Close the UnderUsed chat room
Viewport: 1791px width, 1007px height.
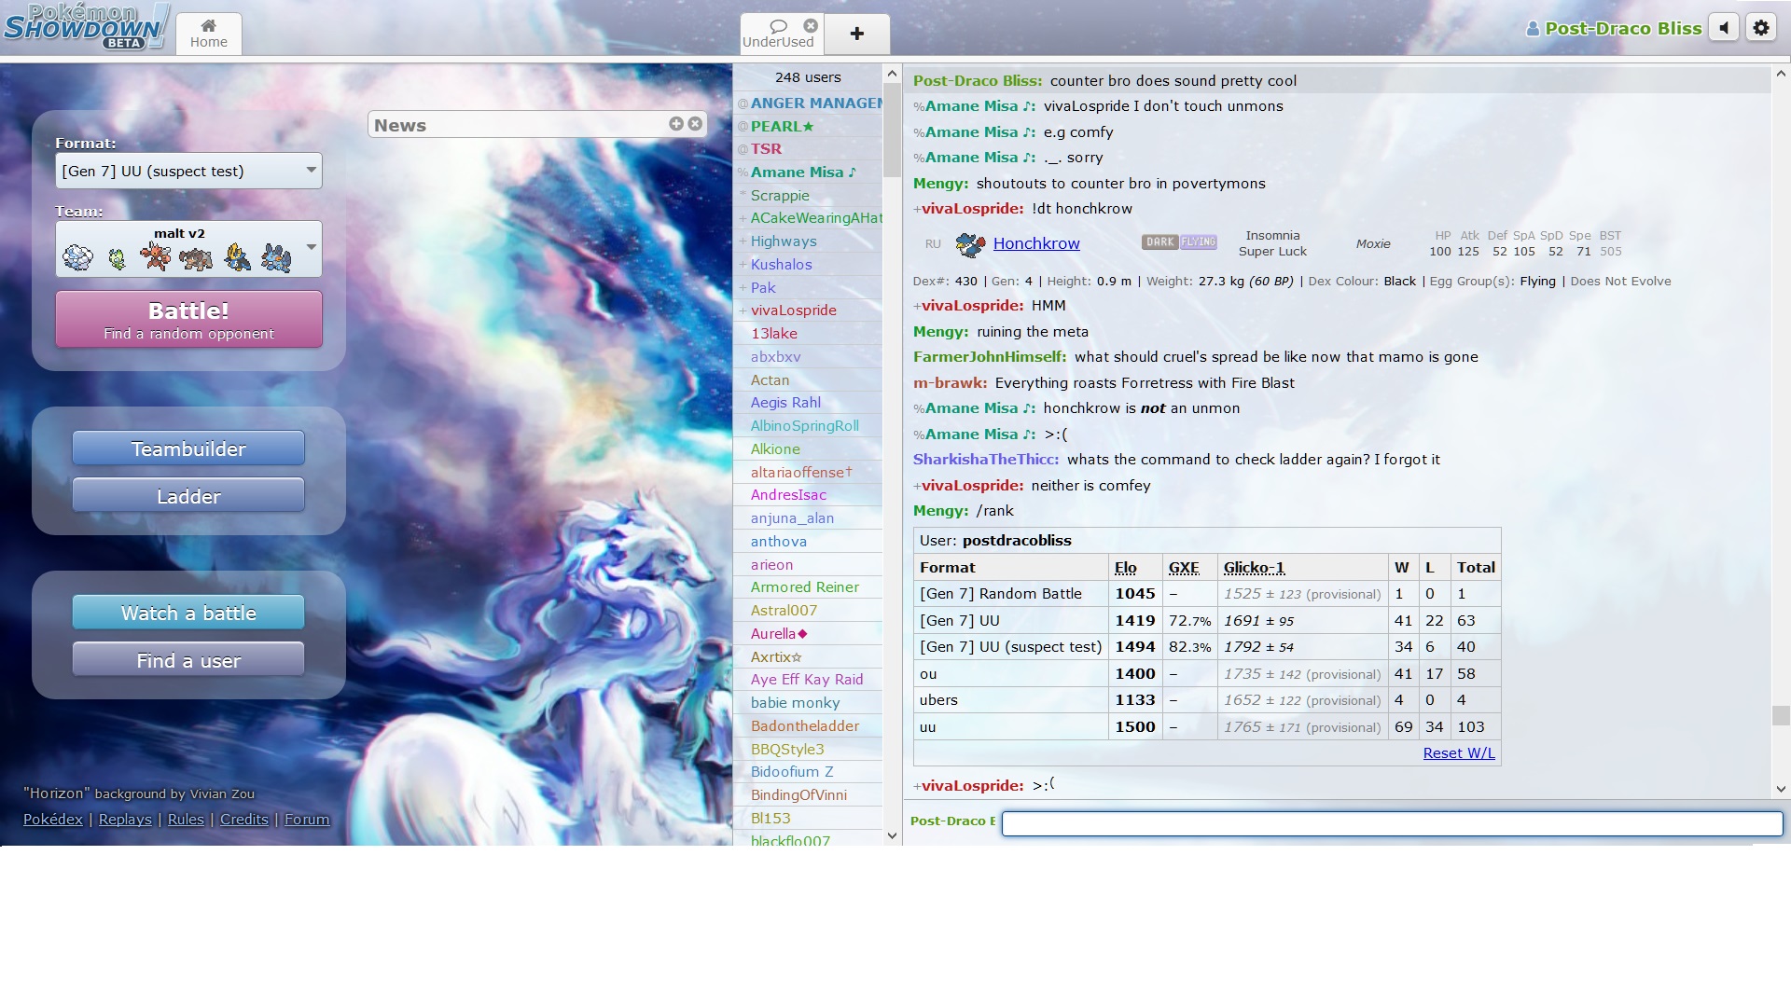[811, 26]
